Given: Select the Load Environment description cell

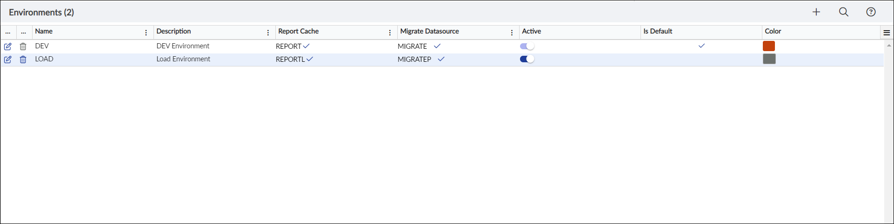Looking at the screenshot, I should pyautogui.click(x=183, y=59).
